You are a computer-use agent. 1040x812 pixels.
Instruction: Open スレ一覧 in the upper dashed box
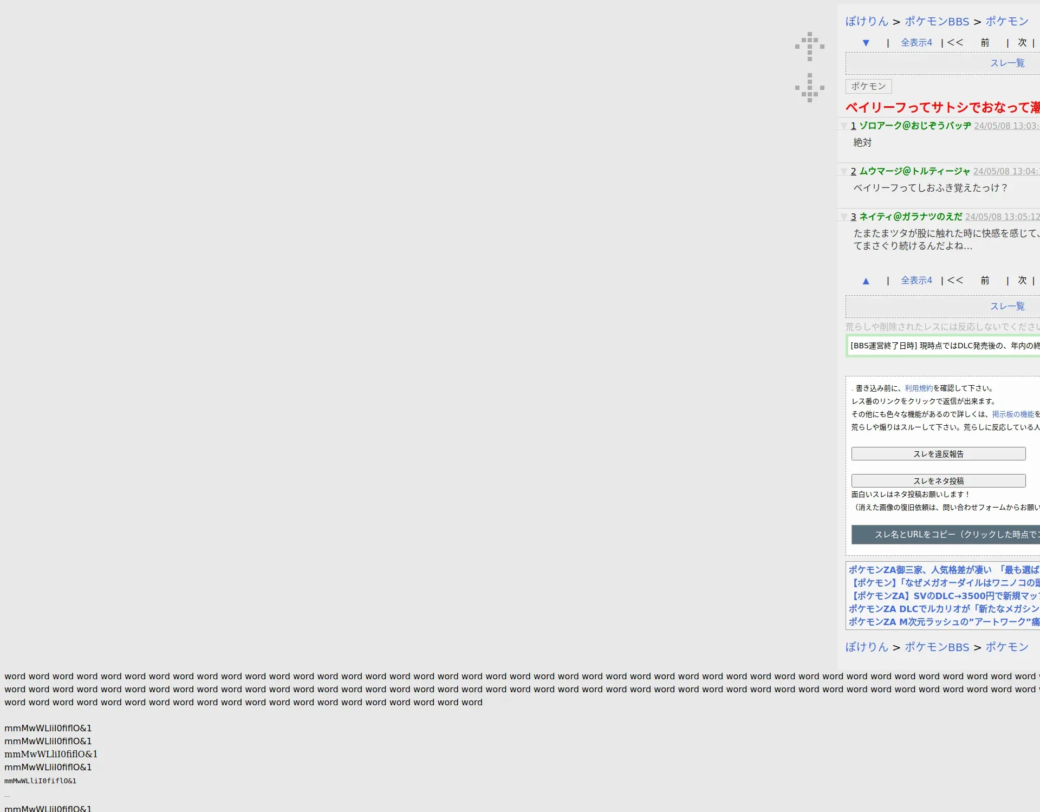(x=1007, y=63)
